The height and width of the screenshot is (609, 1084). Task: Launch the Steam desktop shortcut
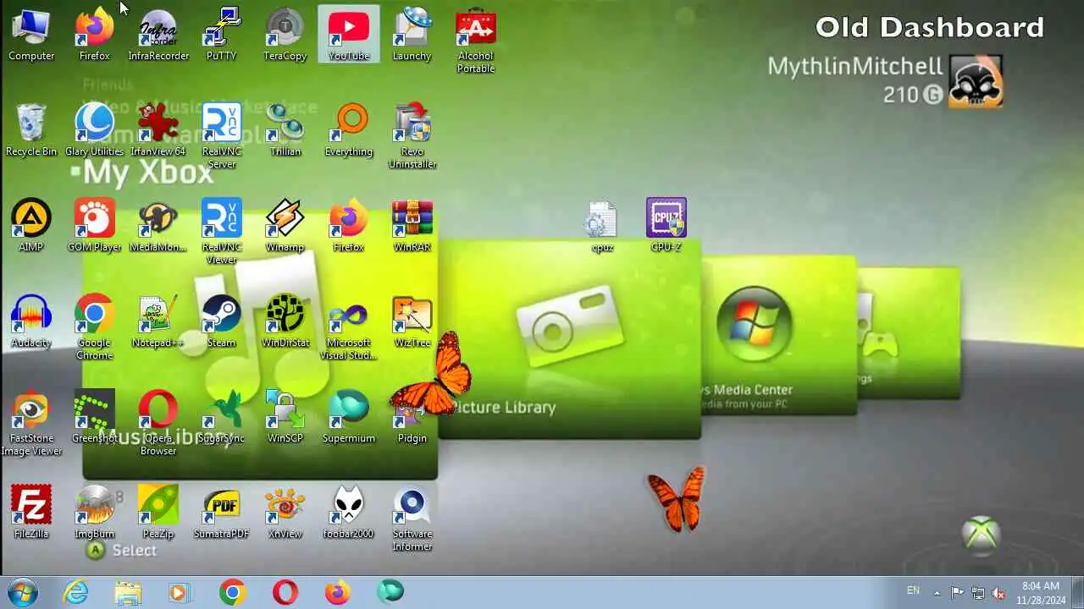coord(222,321)
